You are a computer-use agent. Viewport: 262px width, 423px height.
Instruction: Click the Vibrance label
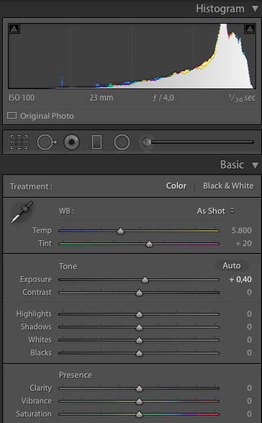pyautogui.click(x=37, y=401)
